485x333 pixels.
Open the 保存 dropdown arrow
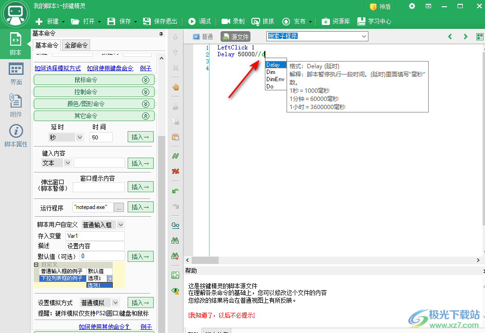135,22
